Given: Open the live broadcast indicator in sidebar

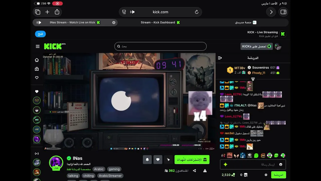Looking at the screenshot, I should [37, 153].
